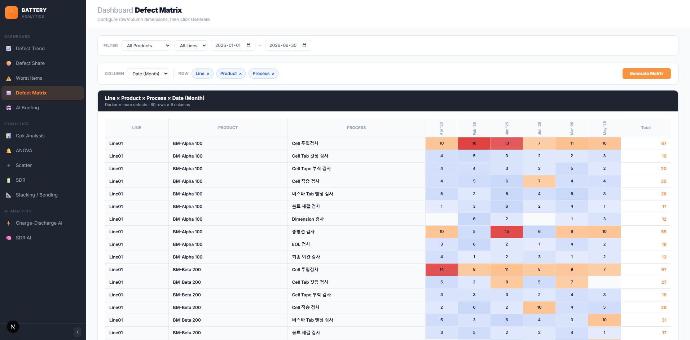Screen dimensions: 690x340
Task: Click the total value 67
Action: point(664,143)
